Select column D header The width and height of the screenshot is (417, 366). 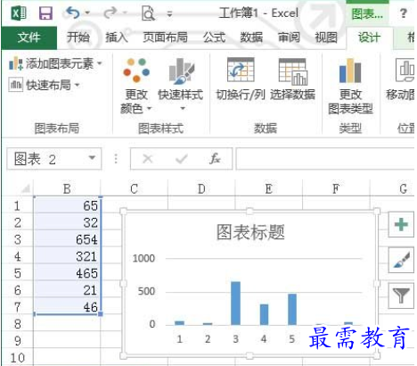[x=201, y=188]
